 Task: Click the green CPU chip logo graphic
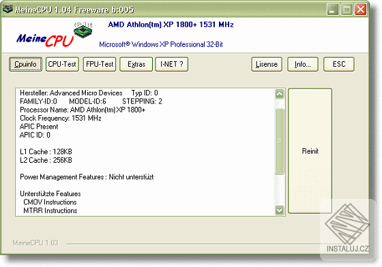[x=83, y=30]
